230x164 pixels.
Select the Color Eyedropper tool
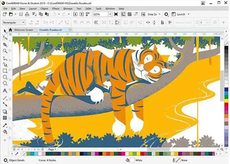tap(5, 126)
